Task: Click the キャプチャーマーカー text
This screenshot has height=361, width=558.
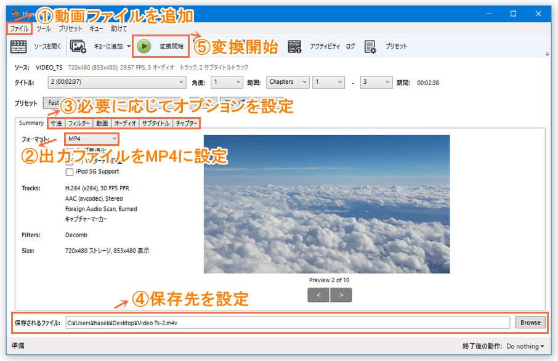Action: tap(86, 219)
